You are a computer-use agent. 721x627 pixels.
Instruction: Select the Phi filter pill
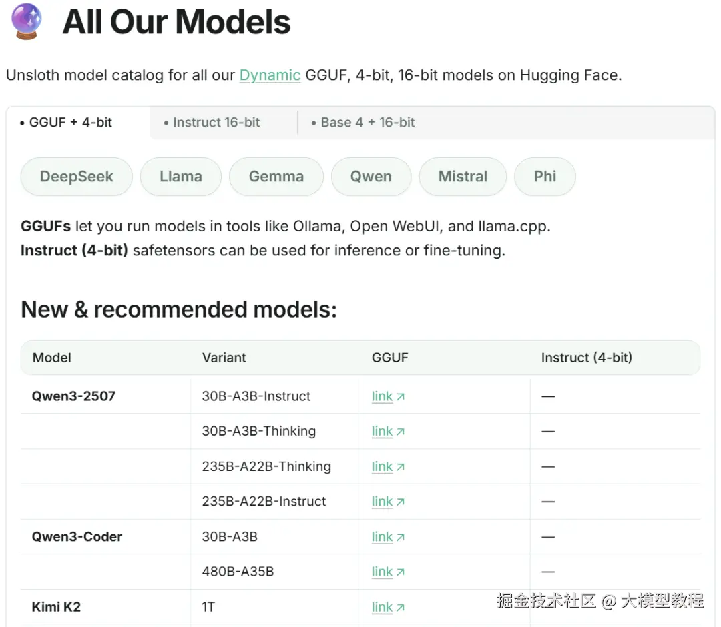[x=545, y=176]
